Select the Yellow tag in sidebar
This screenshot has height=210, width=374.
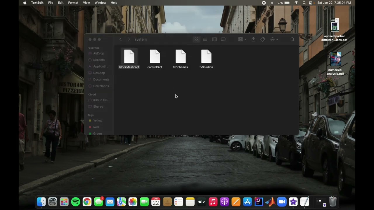click(x=98, y=120)
